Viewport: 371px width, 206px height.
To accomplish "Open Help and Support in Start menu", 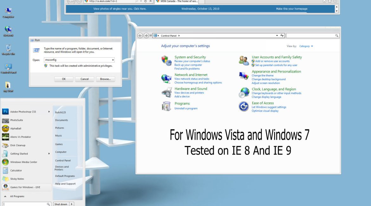I will (65, 183).
